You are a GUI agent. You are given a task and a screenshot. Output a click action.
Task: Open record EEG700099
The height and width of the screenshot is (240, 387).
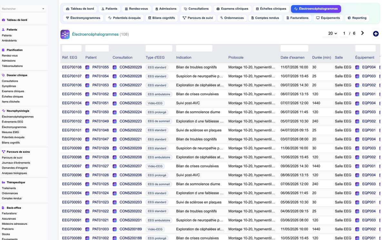coord(72,148)
